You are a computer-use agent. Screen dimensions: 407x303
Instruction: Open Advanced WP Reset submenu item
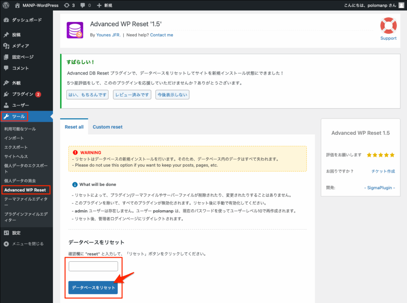point(25,190)
